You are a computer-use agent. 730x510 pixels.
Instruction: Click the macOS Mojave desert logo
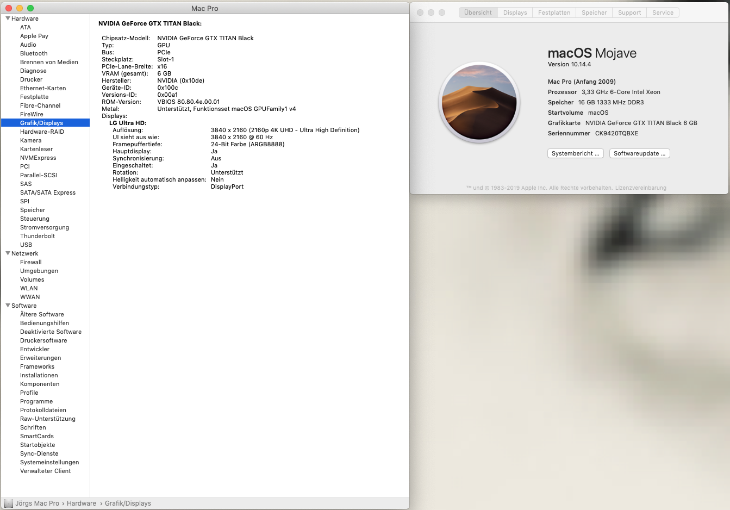tap(479, 102)
